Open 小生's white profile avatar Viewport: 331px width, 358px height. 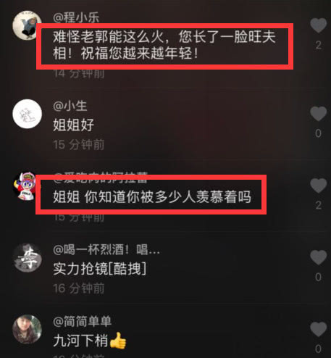coord(27,114)
